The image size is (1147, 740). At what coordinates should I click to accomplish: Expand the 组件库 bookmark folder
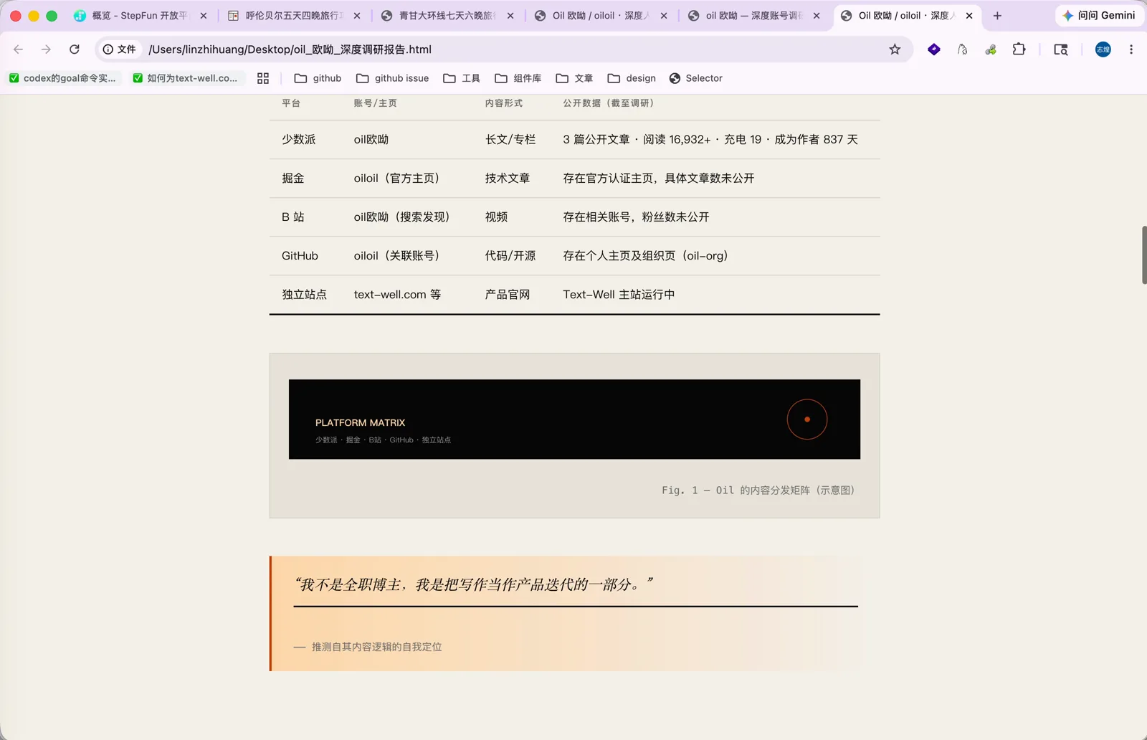(x=518, y=78)
